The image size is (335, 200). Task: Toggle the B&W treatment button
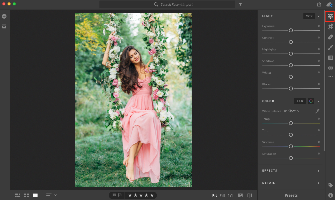pyautogui.click(x=300, y=101)
